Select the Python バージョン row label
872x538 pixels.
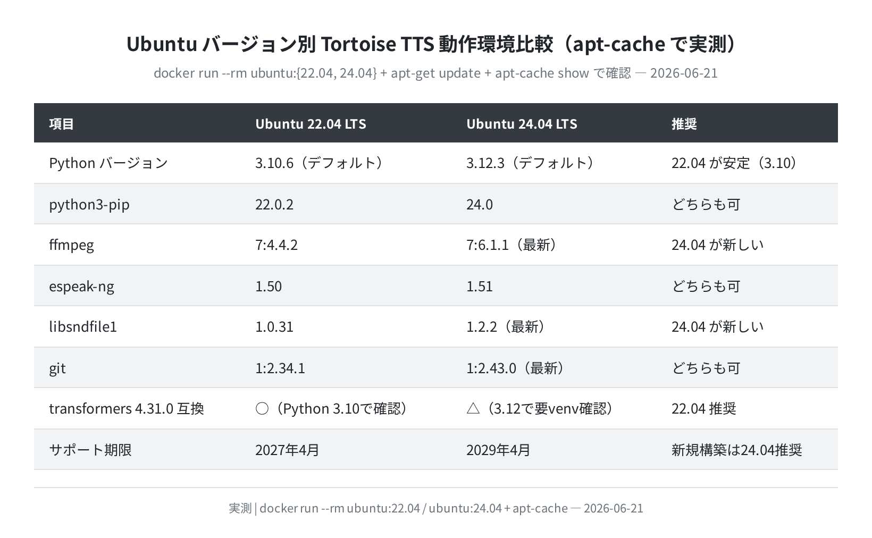[108, 163]
